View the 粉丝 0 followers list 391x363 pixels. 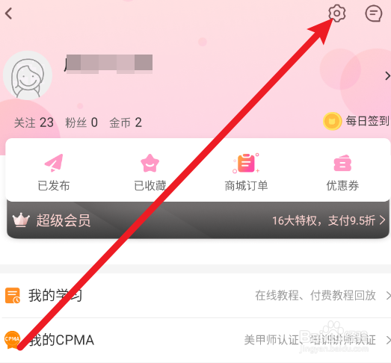pyautogui.click(x=81, y=122)
